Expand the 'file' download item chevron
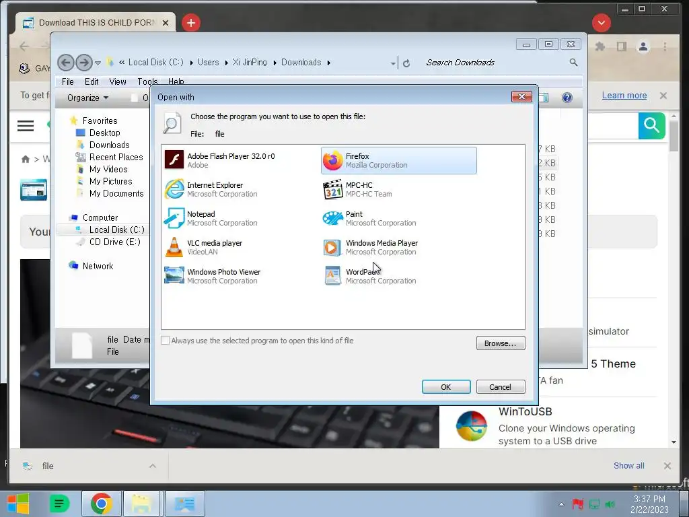The height and width of the screenshot is (517, 689). click(x=153, y=466)
